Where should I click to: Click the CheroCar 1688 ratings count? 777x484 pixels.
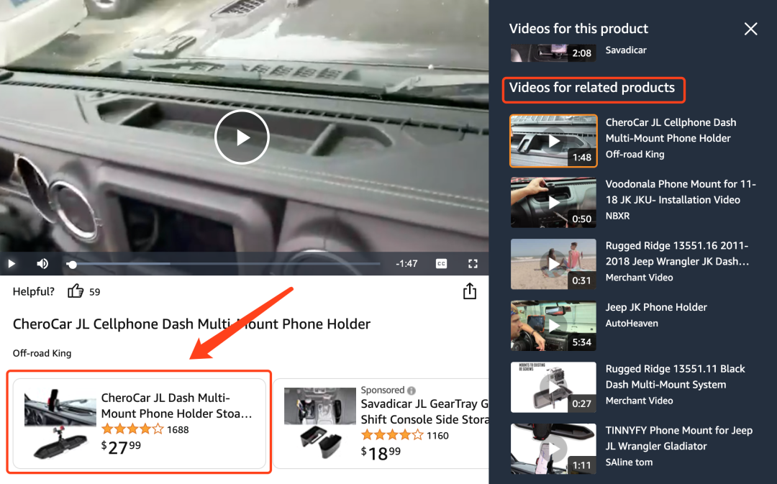point(178,429)
